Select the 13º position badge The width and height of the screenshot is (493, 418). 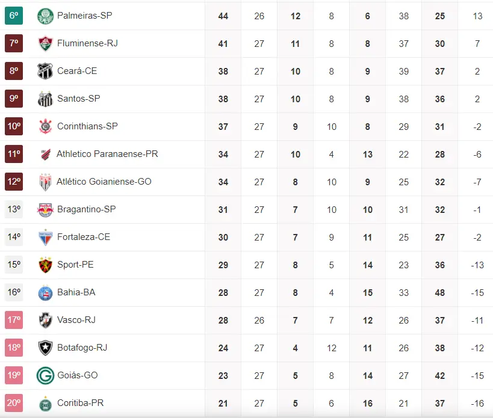[x=14, y=209]
